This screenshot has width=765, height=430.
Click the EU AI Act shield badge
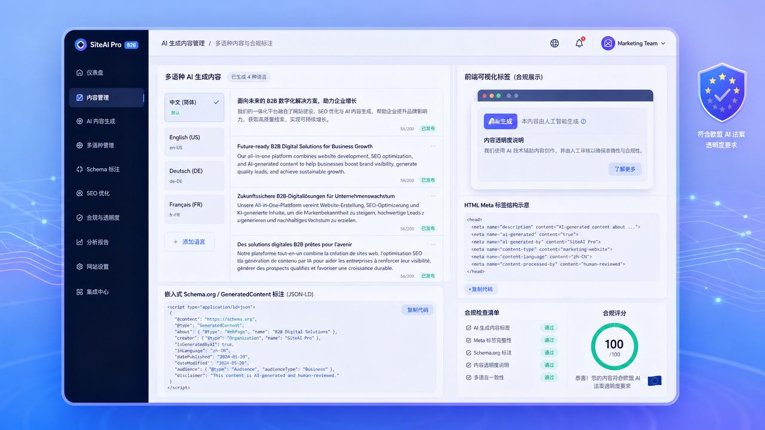(x=721, y=93)
